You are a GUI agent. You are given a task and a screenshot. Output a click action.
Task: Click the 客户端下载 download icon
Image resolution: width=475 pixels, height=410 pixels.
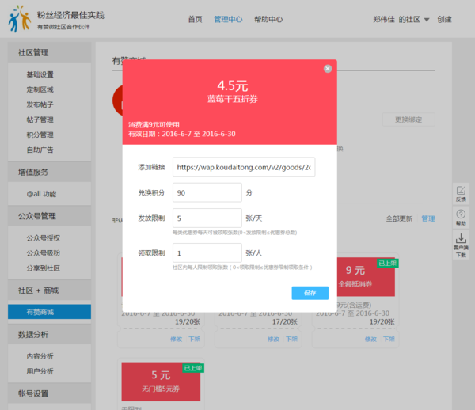(x=461, y=245)
